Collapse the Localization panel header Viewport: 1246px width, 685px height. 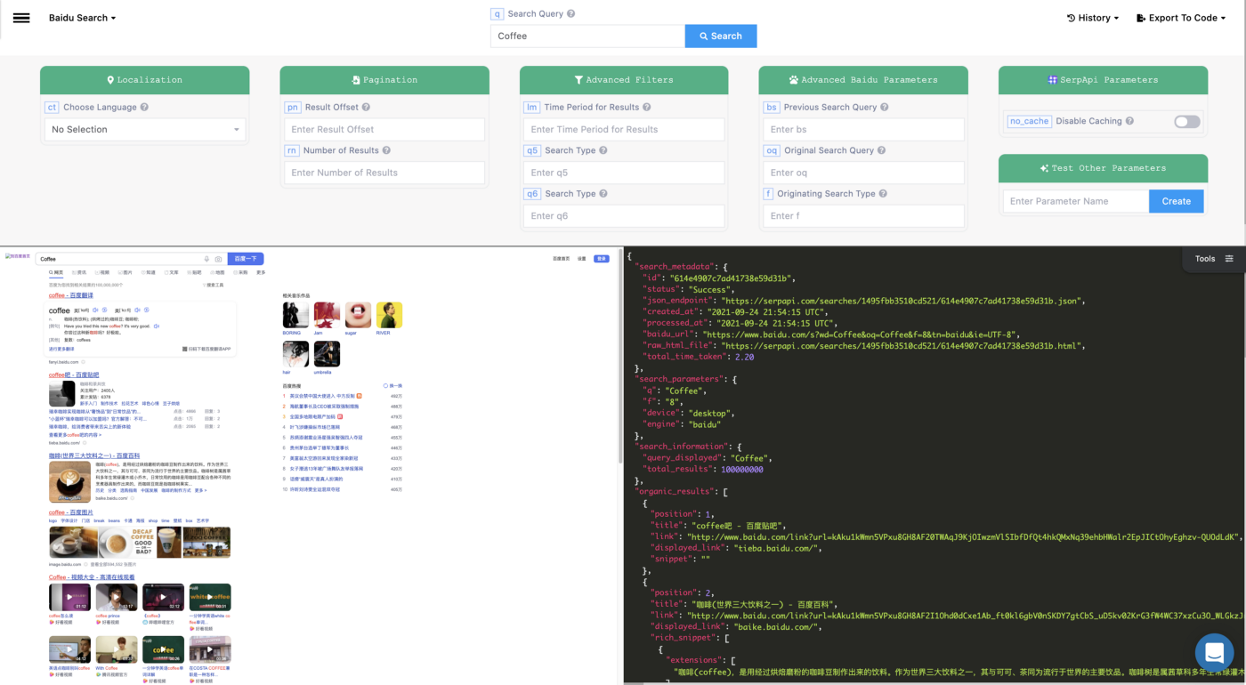tap(144, 80)
